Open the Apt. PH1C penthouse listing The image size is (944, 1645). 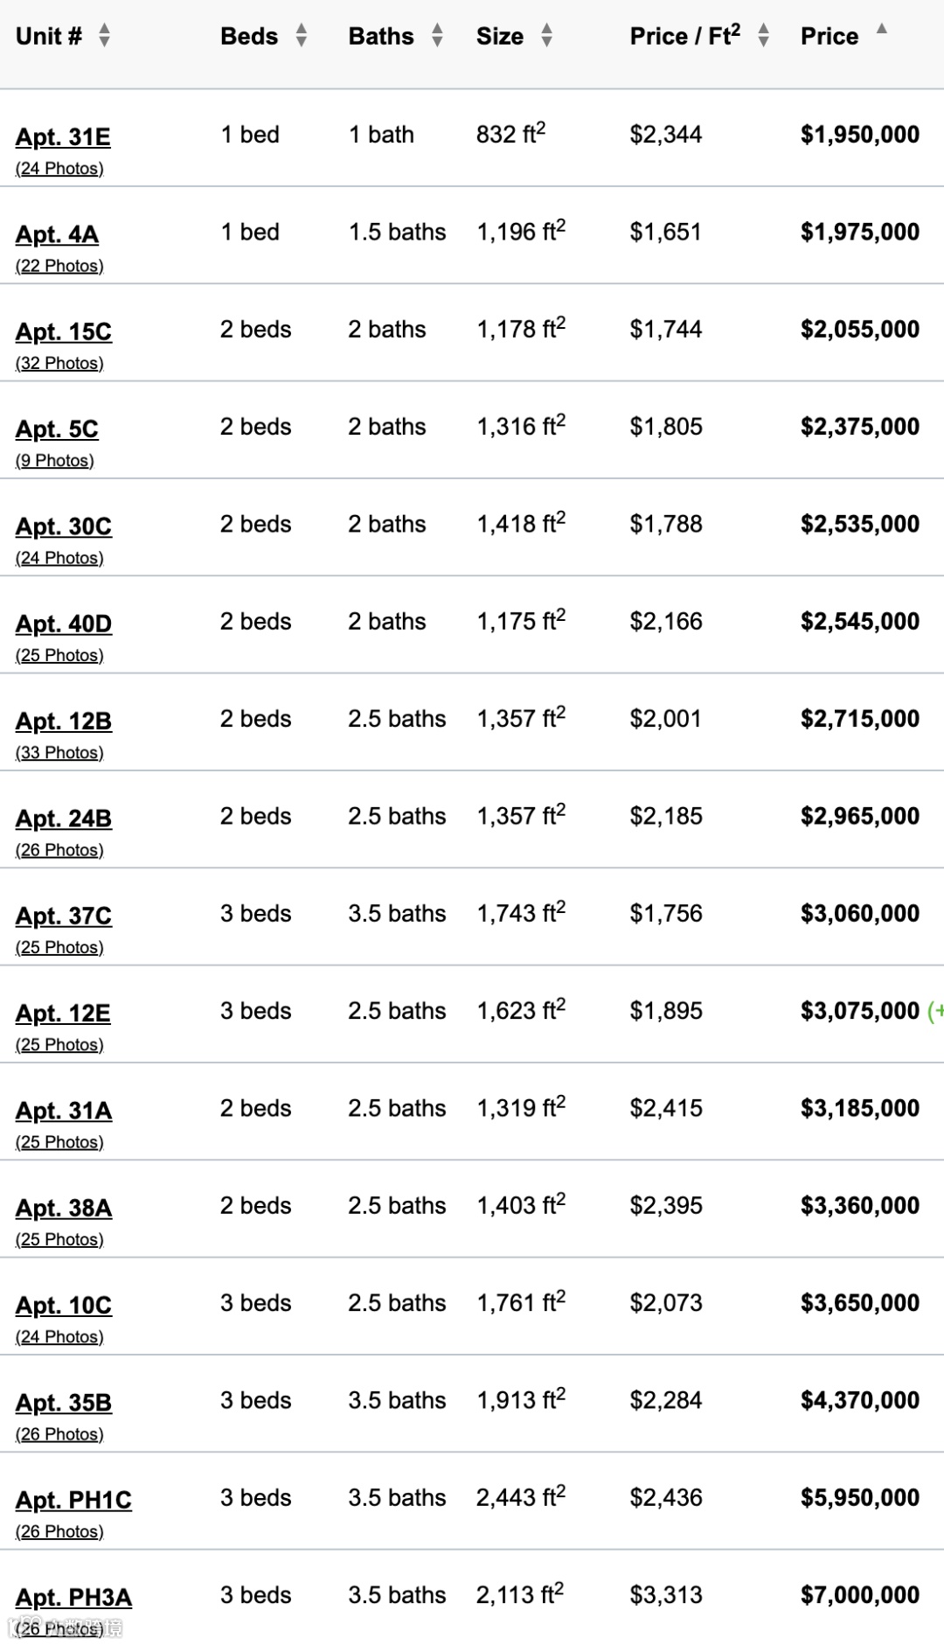[73, 1501]
